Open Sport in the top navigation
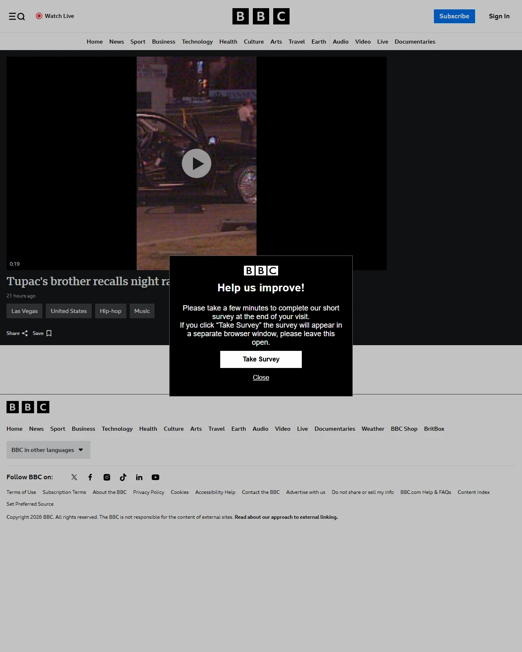Screen dimensions: 522x652 pyautogui.click(x=138, y=42)
